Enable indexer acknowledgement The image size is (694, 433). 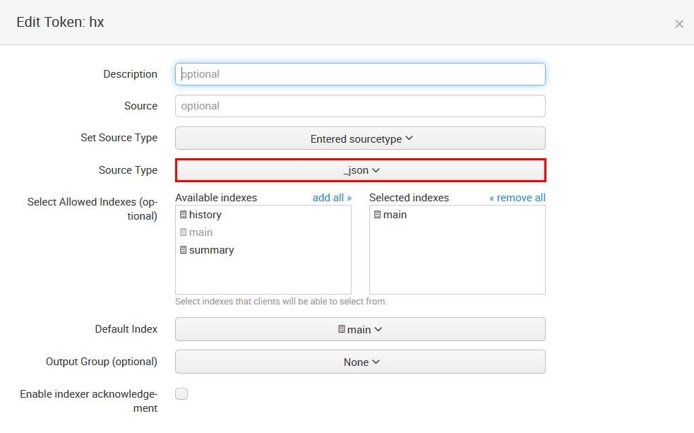pyautogui.click(x=181, y=393)
